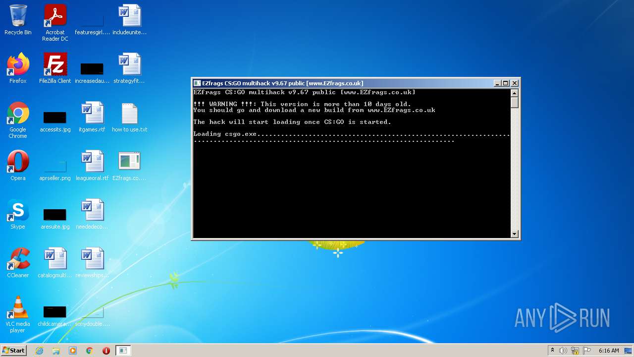Click 'You should go and download' line
The width and height of the screenshot is (634, 357).
pyautogui.click(x=314, y=110)
